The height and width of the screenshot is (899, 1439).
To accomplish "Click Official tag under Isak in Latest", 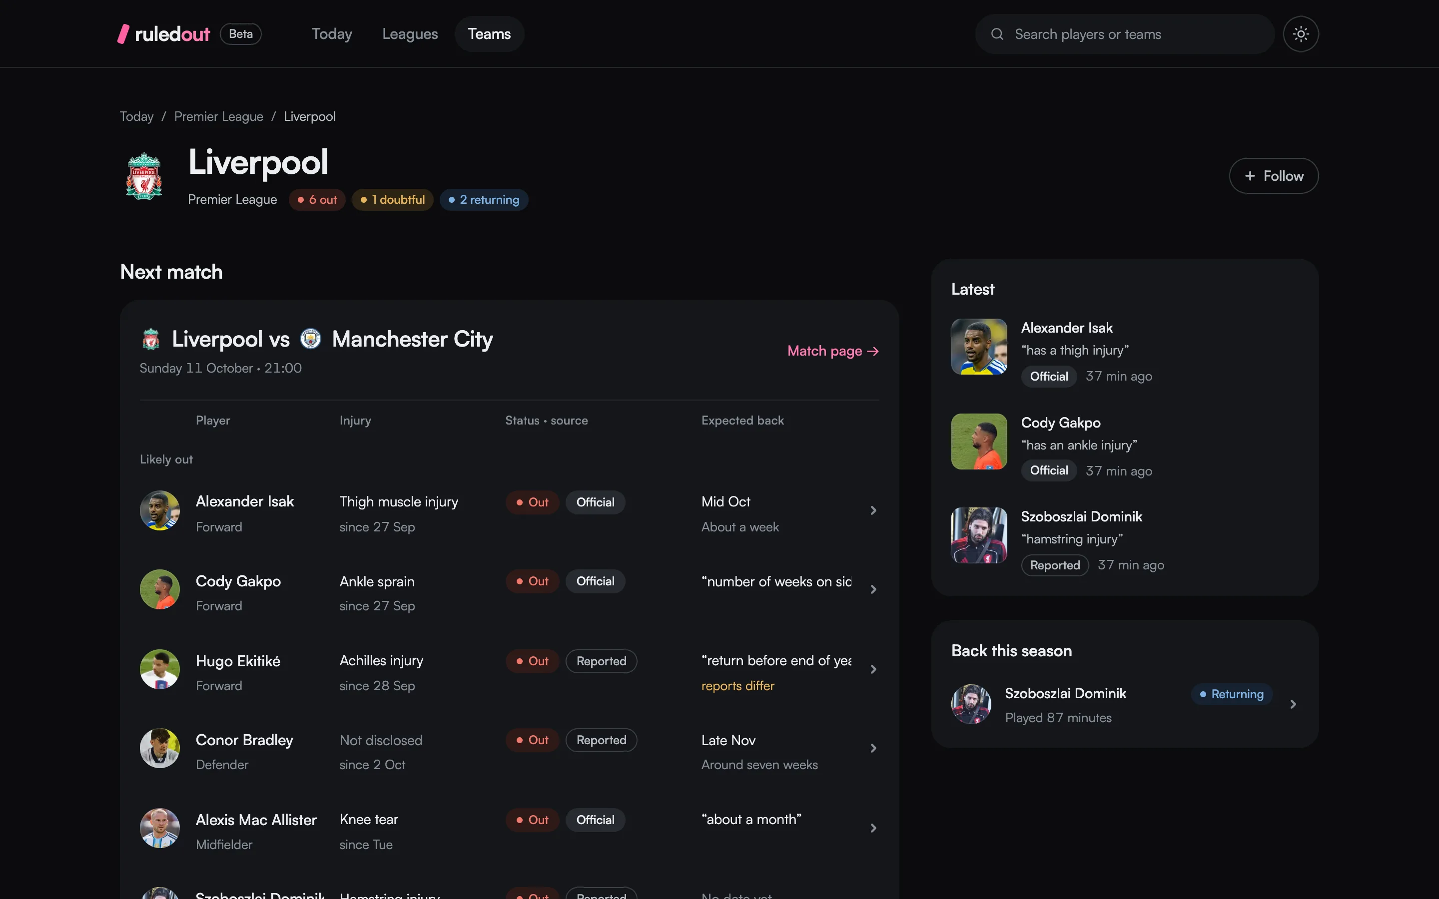I will 1049,377.
